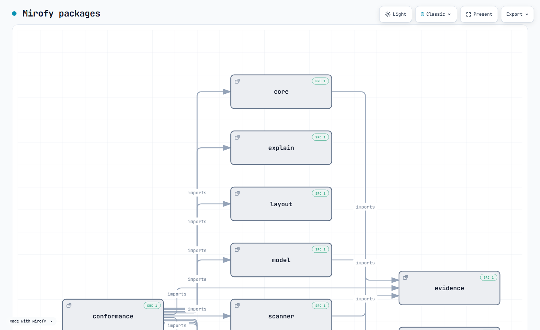Select the core package node
The image size is (540, 330).
(x=281, y=92)
